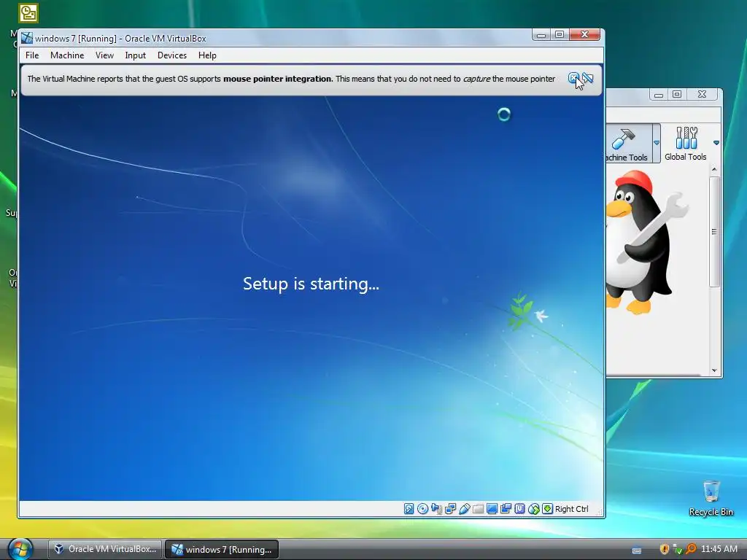Maximize the windows 7 VM window
747x560 pixels.
tap(560, 35)
